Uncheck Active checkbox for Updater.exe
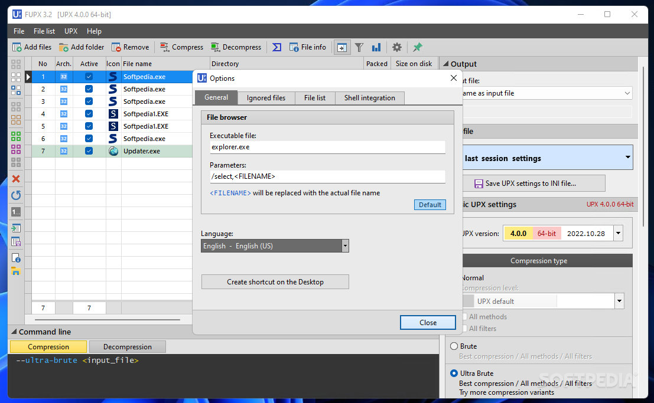Screen dimensions: 654x403 click(x=89, y=151)
